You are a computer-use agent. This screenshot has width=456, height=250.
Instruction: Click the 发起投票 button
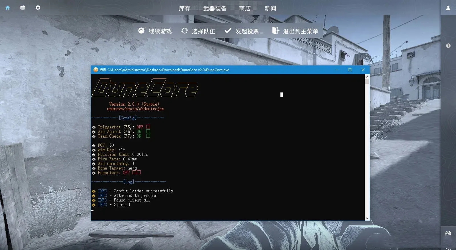[x=244, y=31]
